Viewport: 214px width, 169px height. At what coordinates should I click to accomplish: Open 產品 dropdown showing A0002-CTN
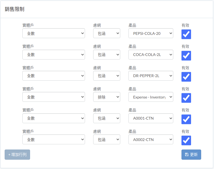coord(151,139)
